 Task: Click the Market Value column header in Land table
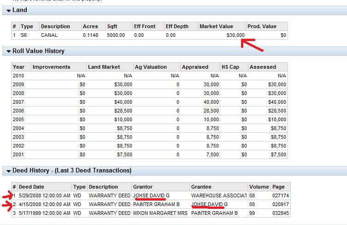(x=216, y=26)
